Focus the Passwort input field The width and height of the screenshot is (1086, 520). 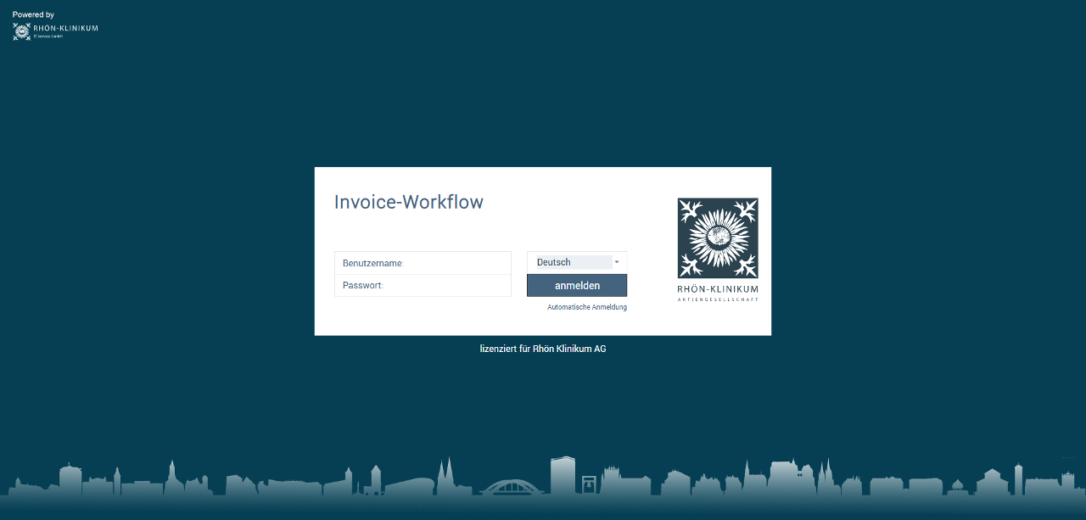(423, 285)
